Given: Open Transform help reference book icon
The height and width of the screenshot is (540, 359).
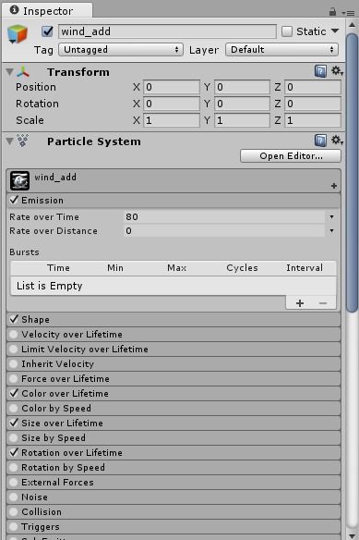Looking at the screenshot, I should (x=320, y=71).
